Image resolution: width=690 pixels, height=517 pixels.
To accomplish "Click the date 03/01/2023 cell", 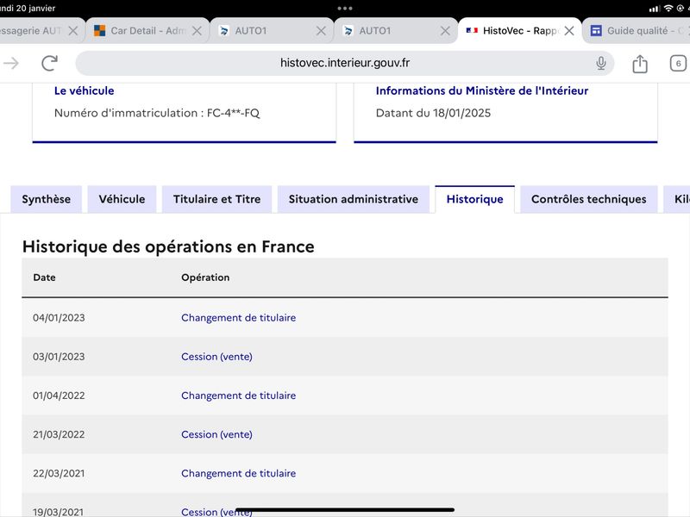I will tap(59, 357).
